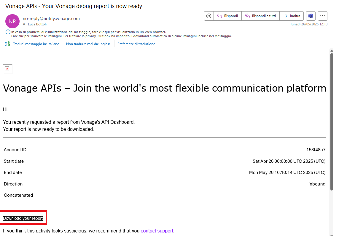The width and height of the screenshot is (363, 236).
Task: Share the message to Microsoft Teams
Action: (x=311, y=16)
